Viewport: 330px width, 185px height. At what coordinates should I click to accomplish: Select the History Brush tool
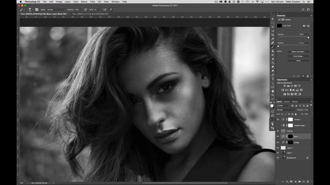tap(273, 55)
